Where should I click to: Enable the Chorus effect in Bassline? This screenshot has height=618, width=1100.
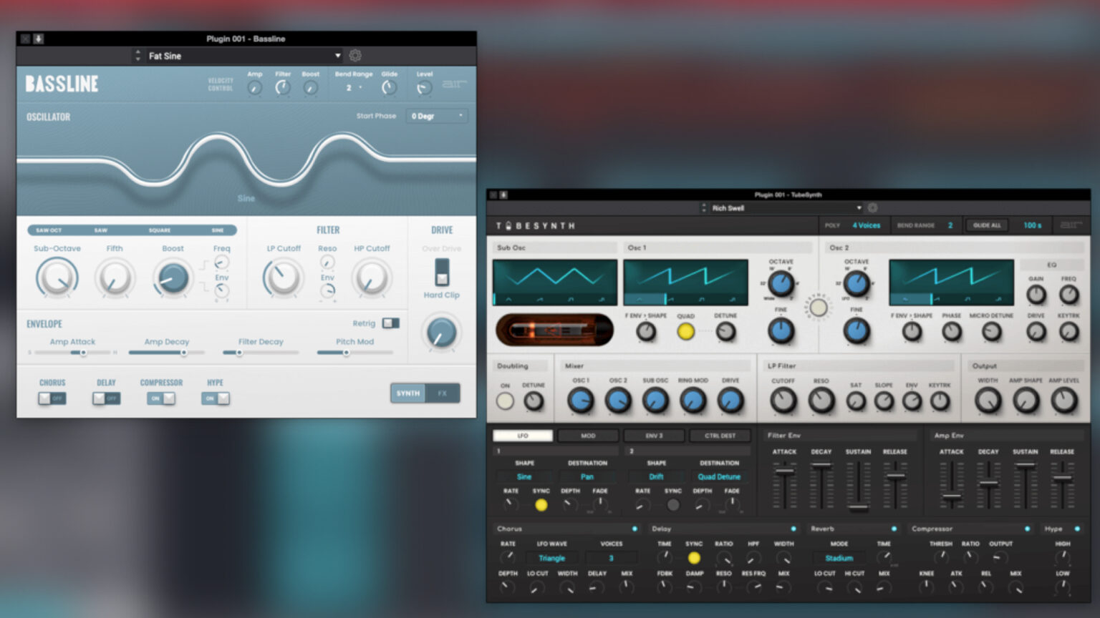(x=51, y=398)
